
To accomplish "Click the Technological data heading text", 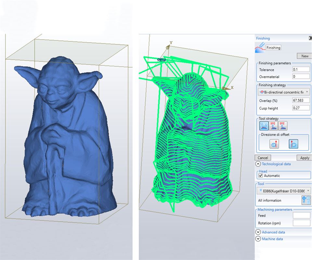I will [276, 164].
